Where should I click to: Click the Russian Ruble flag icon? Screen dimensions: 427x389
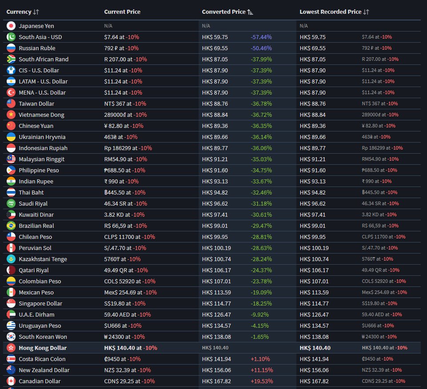pyautogui.click(x=11, y=48)
